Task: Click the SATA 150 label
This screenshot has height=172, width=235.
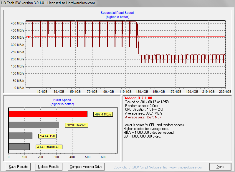Action: pos(47,136)
